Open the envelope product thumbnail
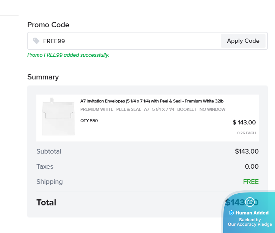 (x=58, y=116)
